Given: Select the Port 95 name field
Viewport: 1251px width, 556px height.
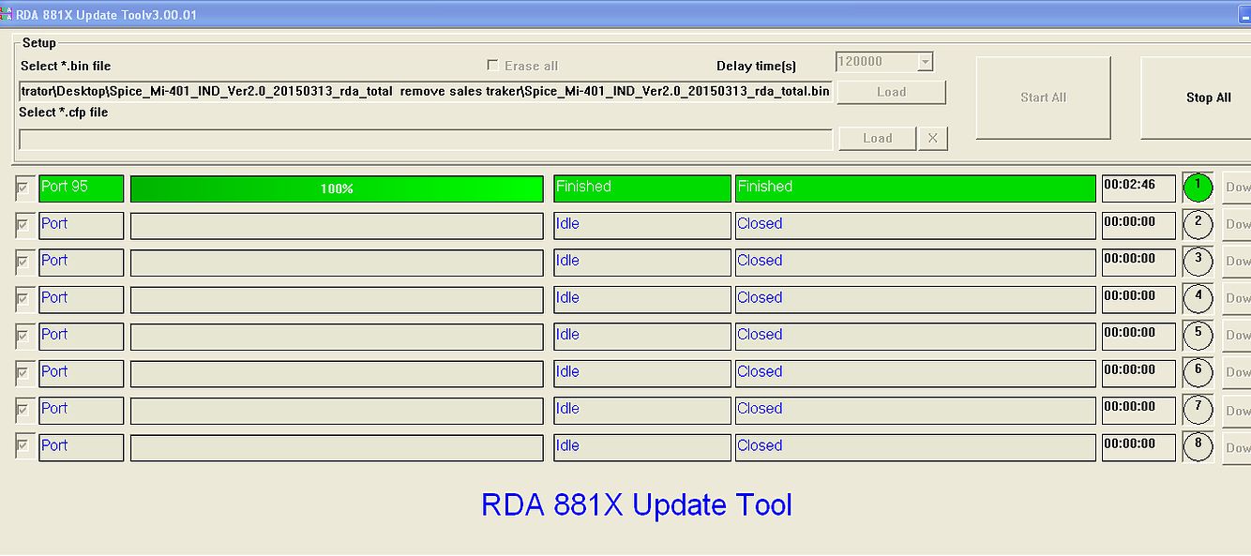Looking at the screenshot, I should [80, 188].
